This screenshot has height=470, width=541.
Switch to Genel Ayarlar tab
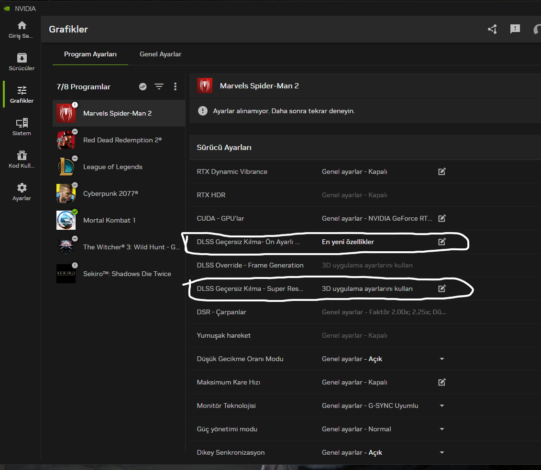pyautogui.click(x=160, y=54)
